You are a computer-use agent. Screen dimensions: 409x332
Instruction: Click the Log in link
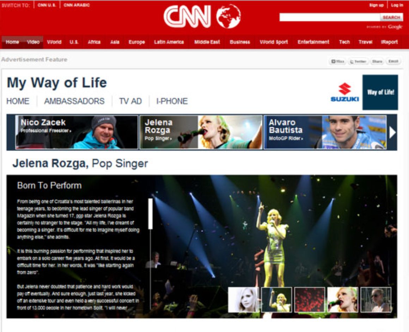point(397,5)
